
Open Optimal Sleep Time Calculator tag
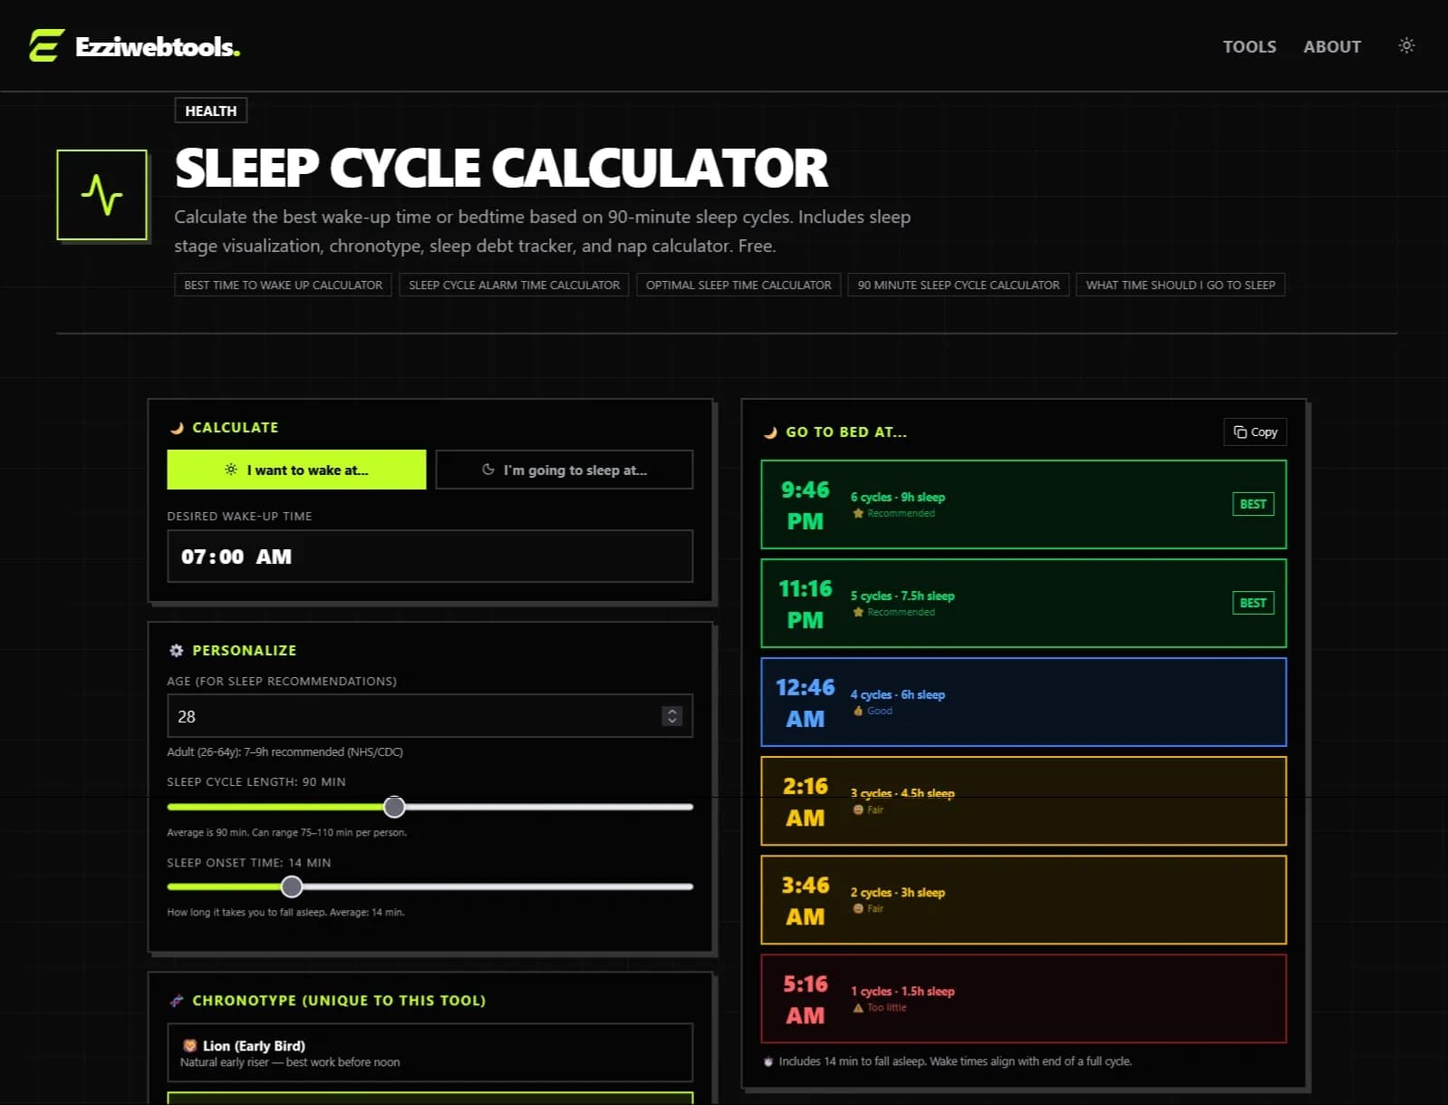pos(738,285)
